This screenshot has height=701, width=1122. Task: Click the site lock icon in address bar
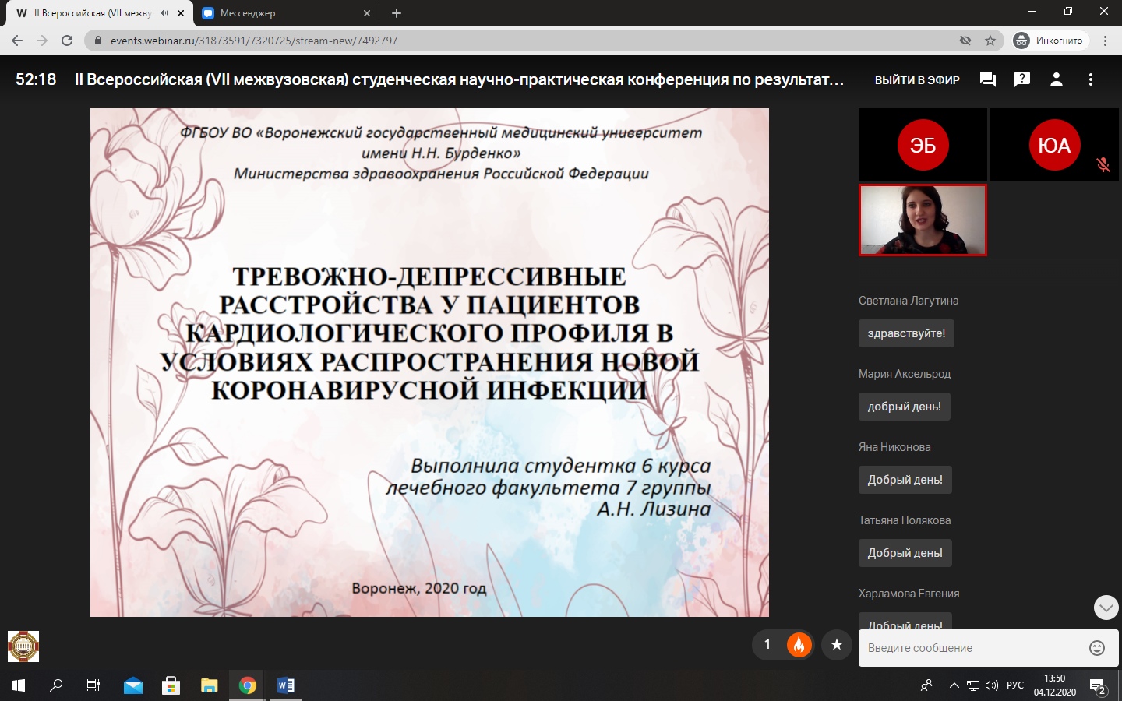[x=97, y=41]
